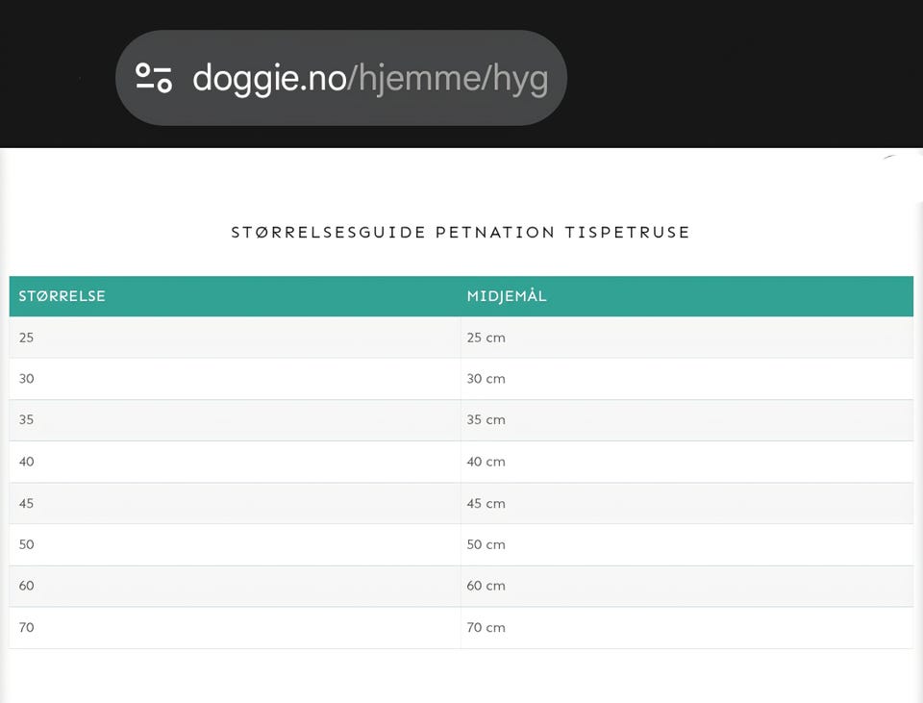
Task: Click the MIDJEMÅL column header
Action: click(x=507, y=296)
